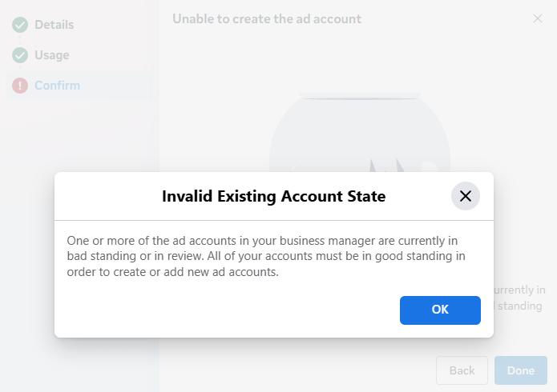Confirm the error with the OK button
This screenshot has width=557, height=392.
click(440, 310)
